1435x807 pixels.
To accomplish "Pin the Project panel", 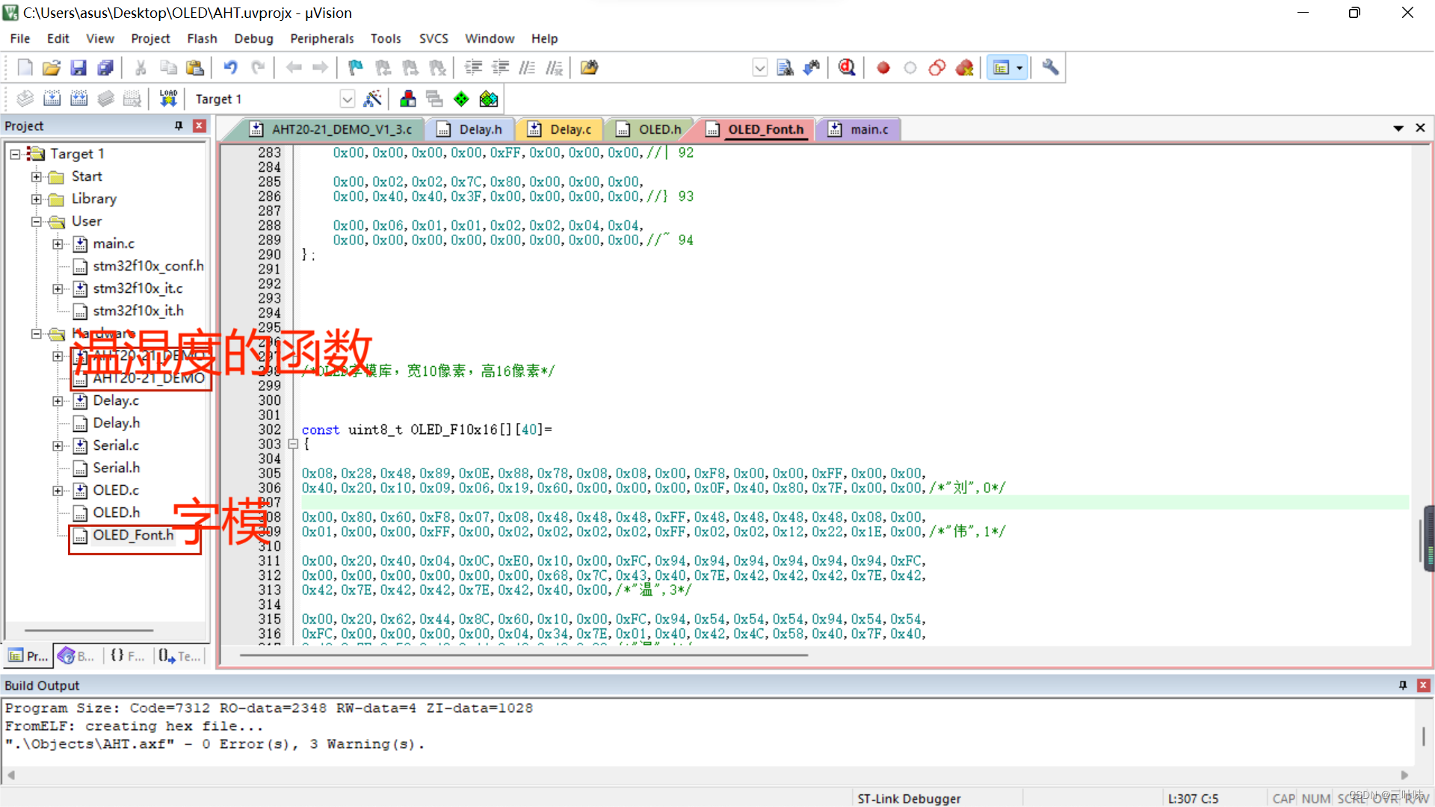I will 179,126.
